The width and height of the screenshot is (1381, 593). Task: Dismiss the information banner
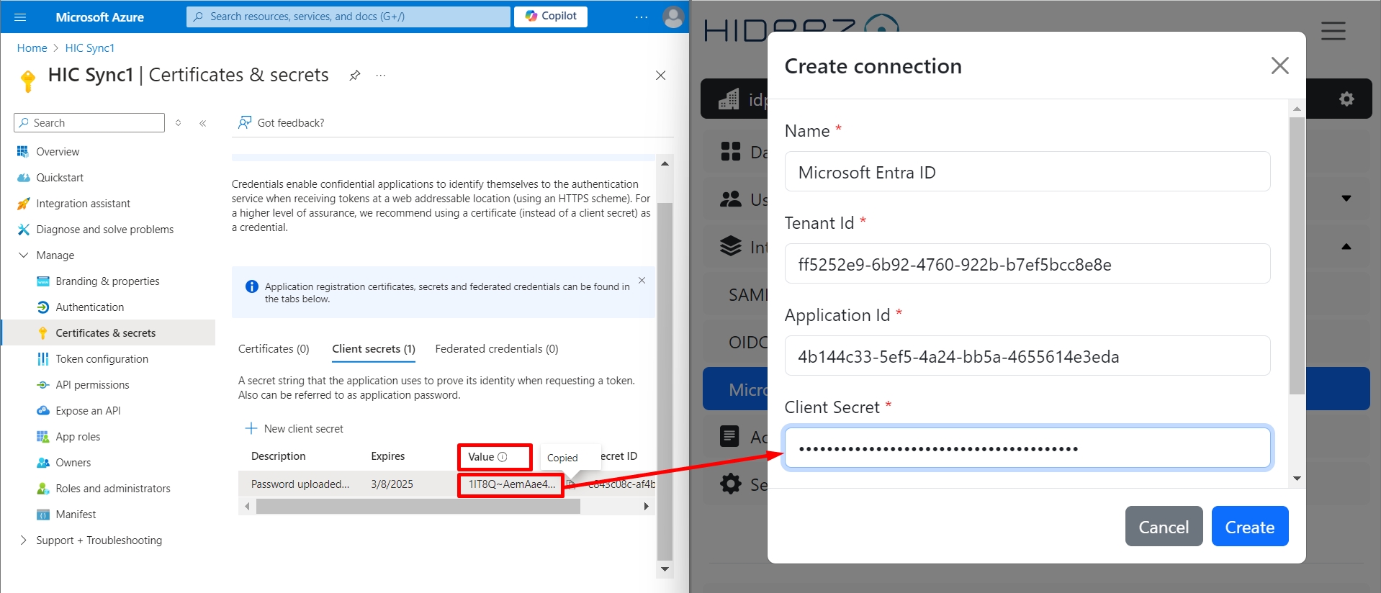[642, 281]
